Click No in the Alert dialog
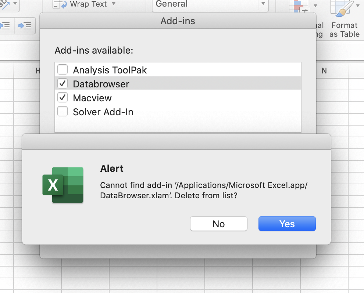364x293 pixels. (219, 224)
